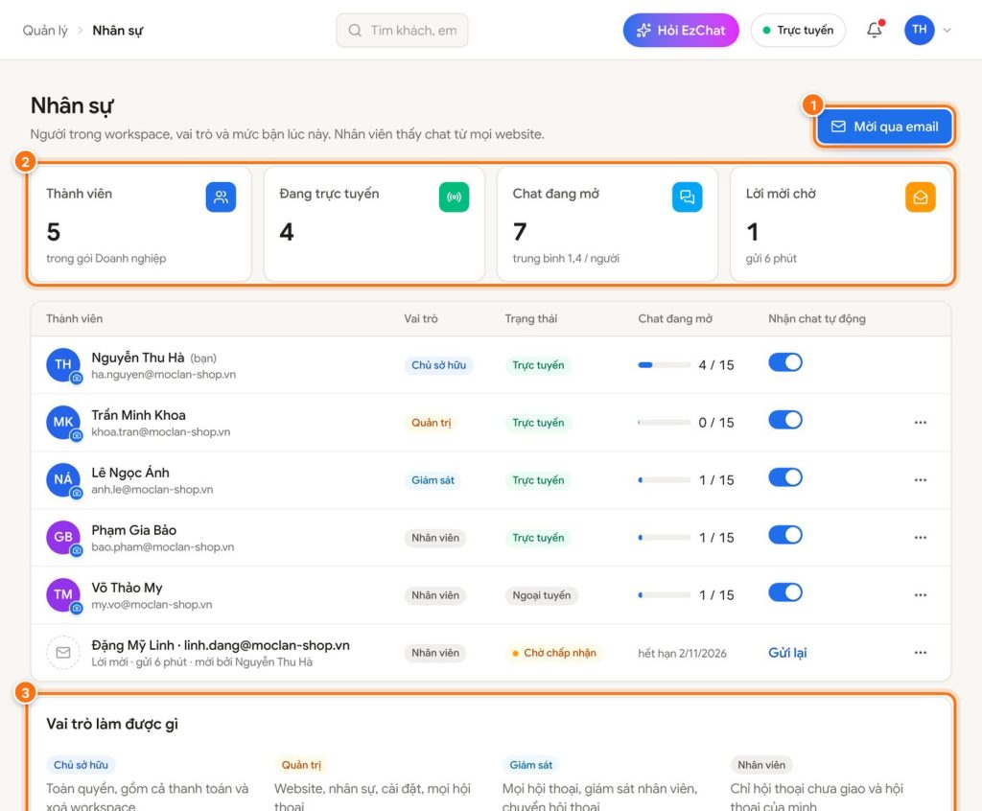Click the NÁ avatar of Lê Ngọc Ánh

(63, 480)
